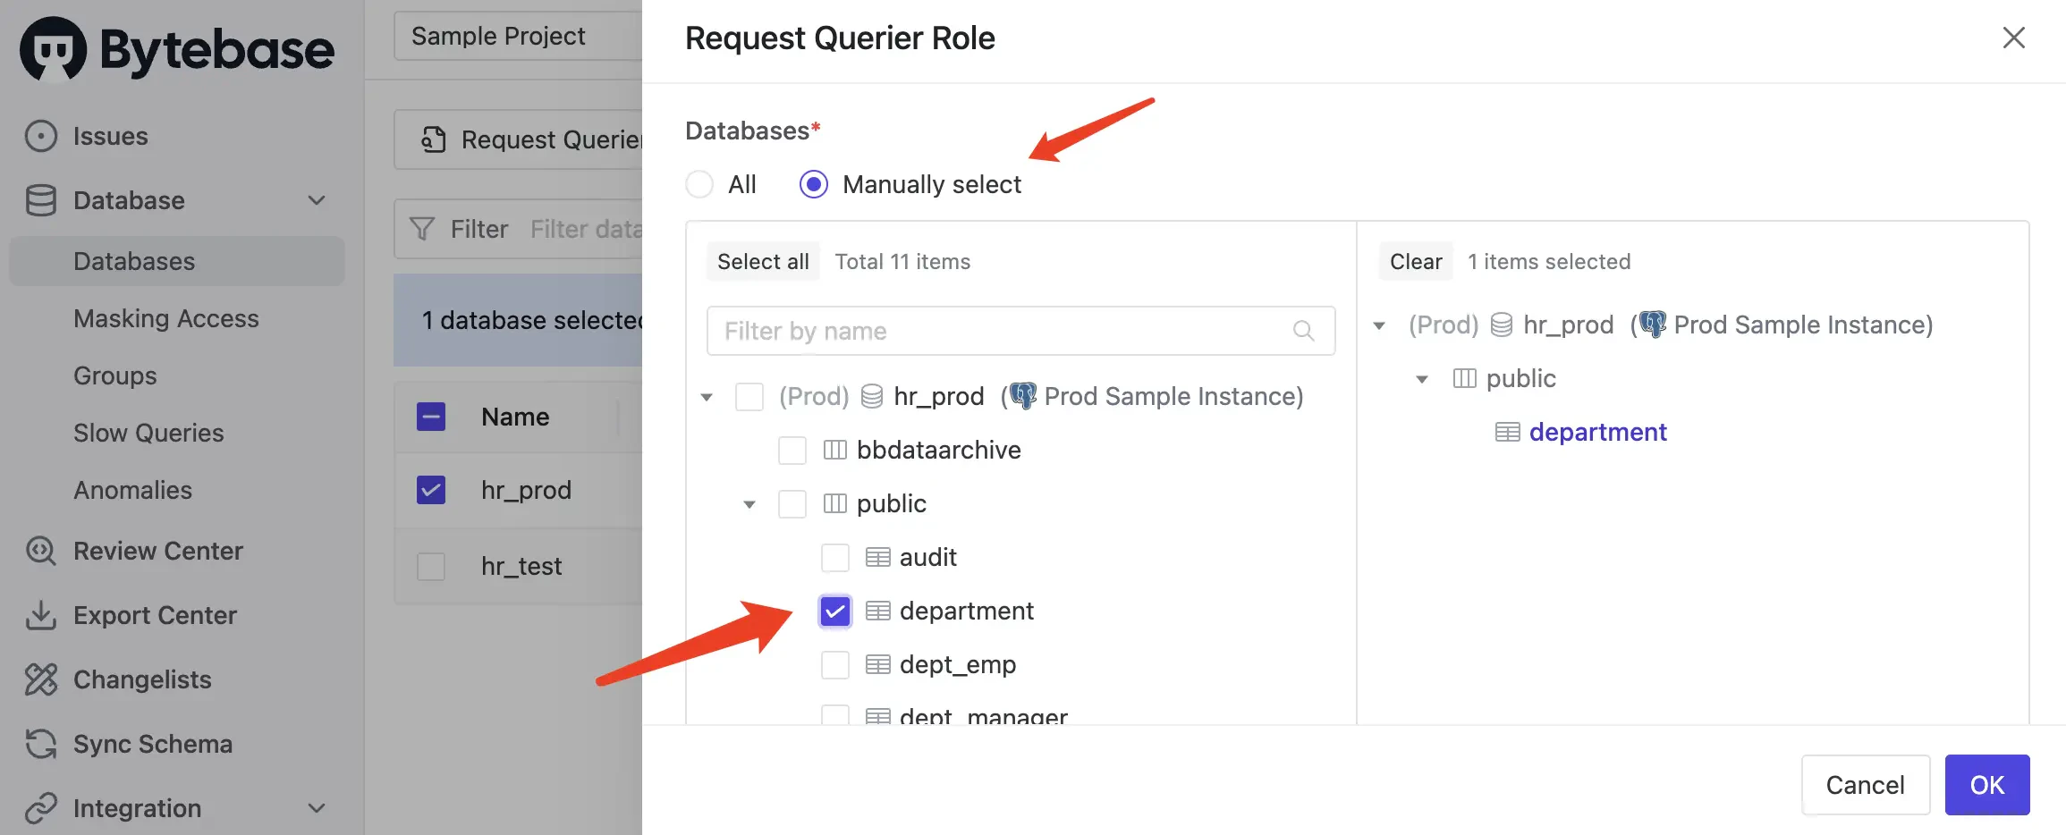Click the Sync Schema refresh icon

coord(39,744)
